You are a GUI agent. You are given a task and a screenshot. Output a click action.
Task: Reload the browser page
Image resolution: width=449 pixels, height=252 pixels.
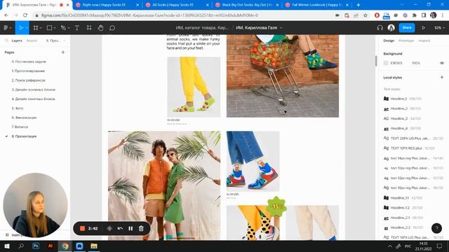(x=25, y=15)
